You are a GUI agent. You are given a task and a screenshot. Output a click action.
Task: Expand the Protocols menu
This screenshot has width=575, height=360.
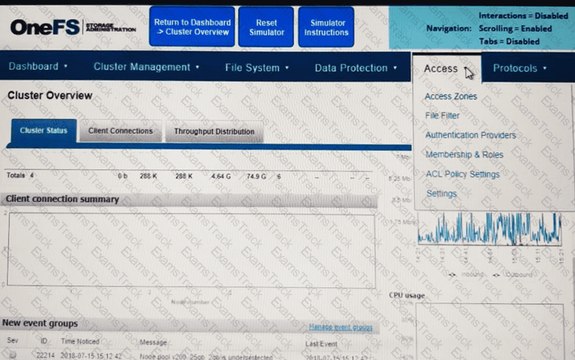tap(520, 68)
